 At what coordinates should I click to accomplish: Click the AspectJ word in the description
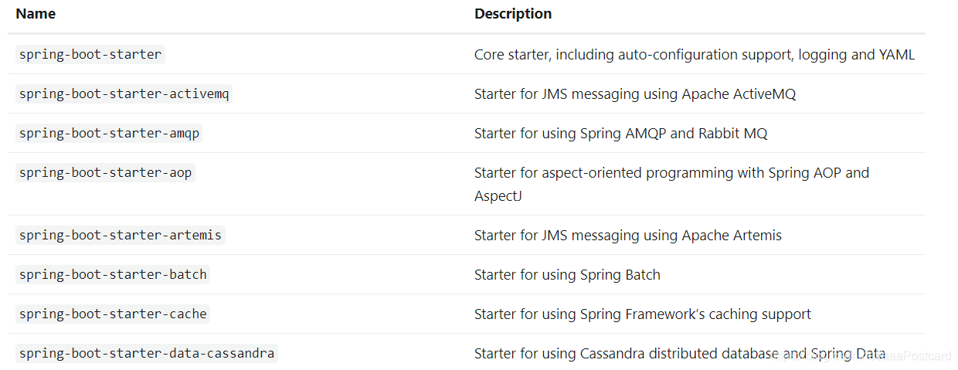point(498,196)
